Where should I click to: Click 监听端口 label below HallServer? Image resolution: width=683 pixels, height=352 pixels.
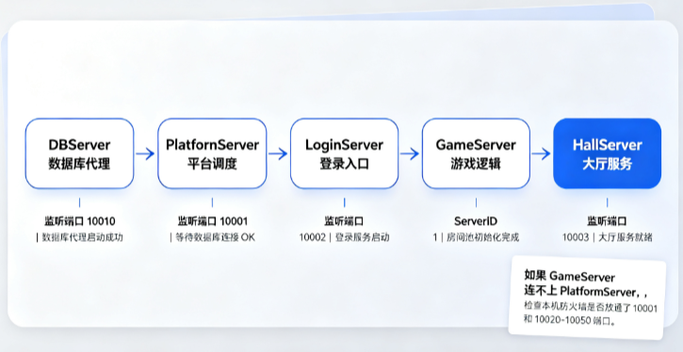pyautogui.click(x=608, y=221)
